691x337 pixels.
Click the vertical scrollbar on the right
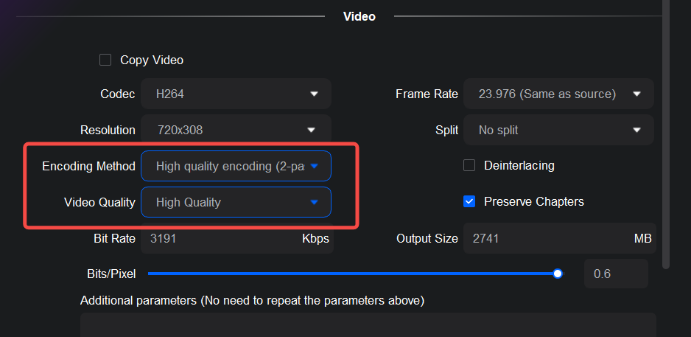[667, 133]
